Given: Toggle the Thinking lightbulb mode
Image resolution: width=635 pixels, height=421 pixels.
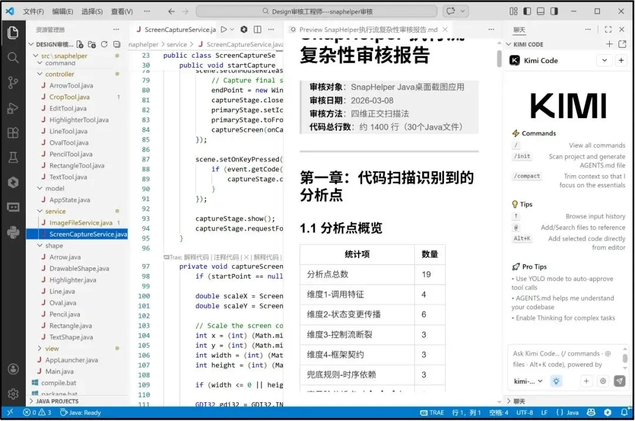Looking at the screenshot, I should [x=556, y=381].
